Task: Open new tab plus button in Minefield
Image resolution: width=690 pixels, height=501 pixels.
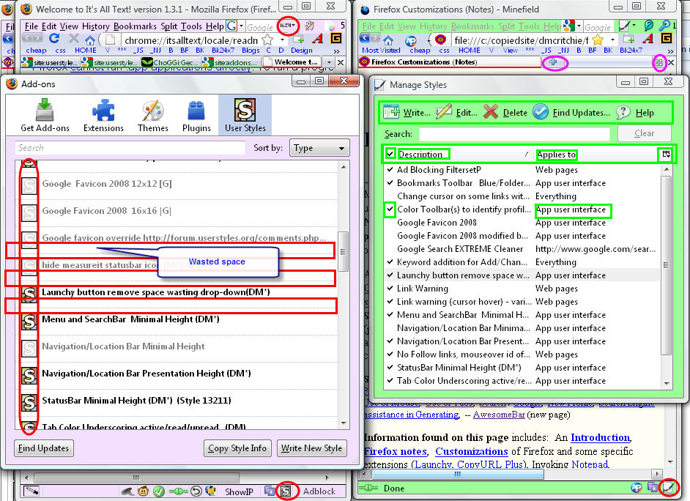Action: pyautogui.click(x=554, y=62)
